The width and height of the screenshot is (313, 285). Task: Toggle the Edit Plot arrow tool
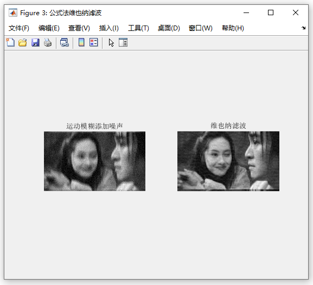click(111, 42)
